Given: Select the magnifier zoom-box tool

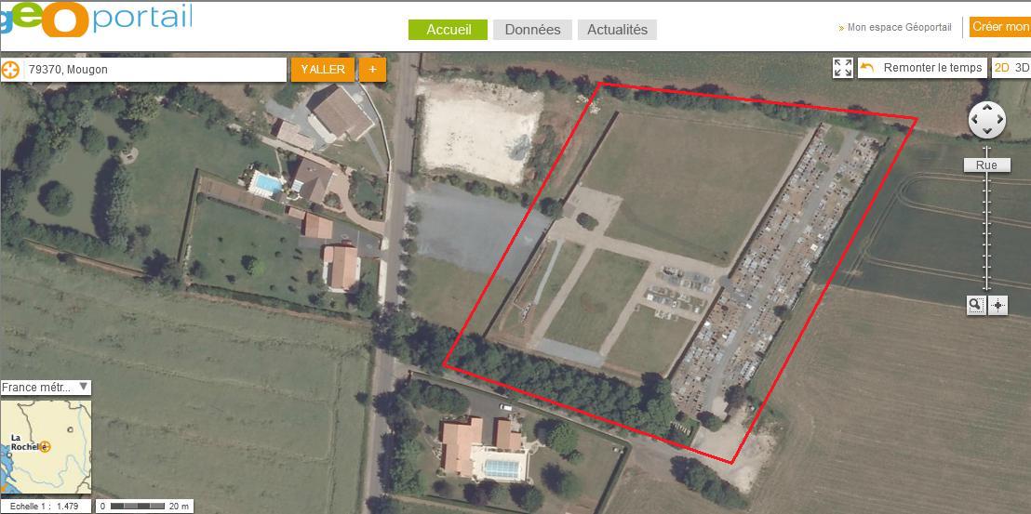Looking at the screenshot, I should (976, 305).
